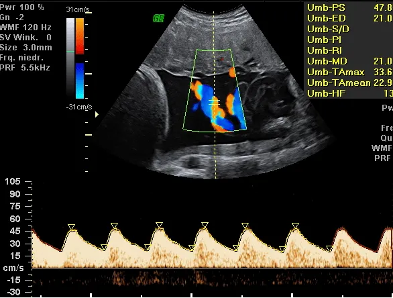Click the '-31cm/s' lower color scale label
This screenshot has height=298, width=393.
tap(79, 107)
